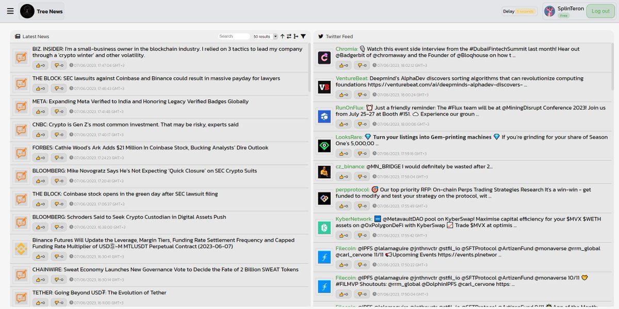Open the hamburger menu at top left
Screen dimensions: 619x309
10,11
